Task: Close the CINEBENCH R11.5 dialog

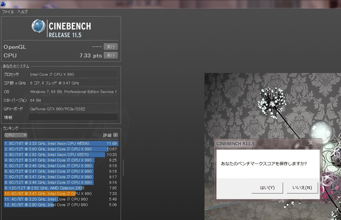Action: click(311, 142)
